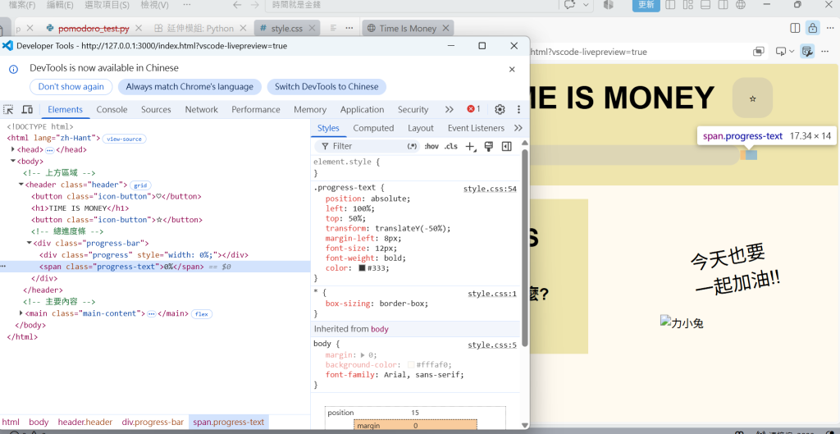Select div.progress-bar in the breadcrumb
The height and width of the screenshot is (434, 840).
[x=153, y=423]
